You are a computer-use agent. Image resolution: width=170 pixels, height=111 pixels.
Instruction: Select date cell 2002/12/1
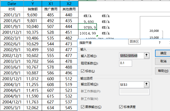pos(12,56)
